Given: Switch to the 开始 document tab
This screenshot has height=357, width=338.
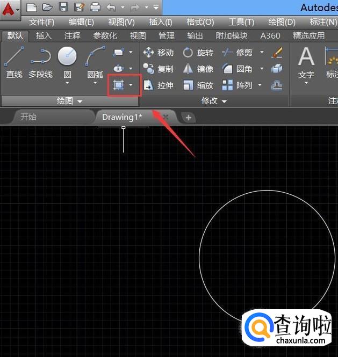Looking at the screenshot, I should click(28, 116).
